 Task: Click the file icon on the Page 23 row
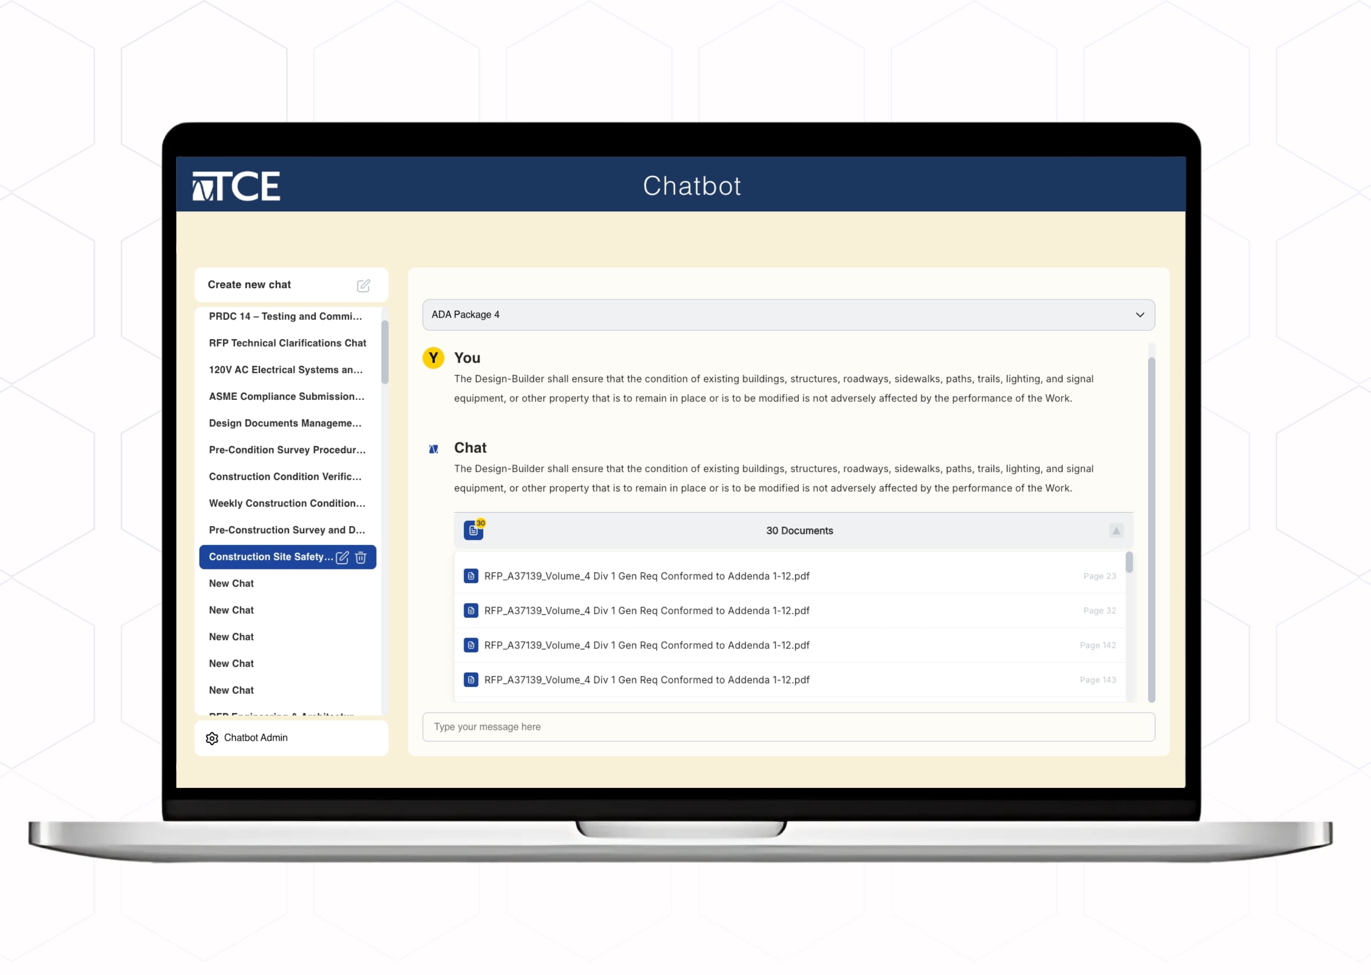click(471, 577)
